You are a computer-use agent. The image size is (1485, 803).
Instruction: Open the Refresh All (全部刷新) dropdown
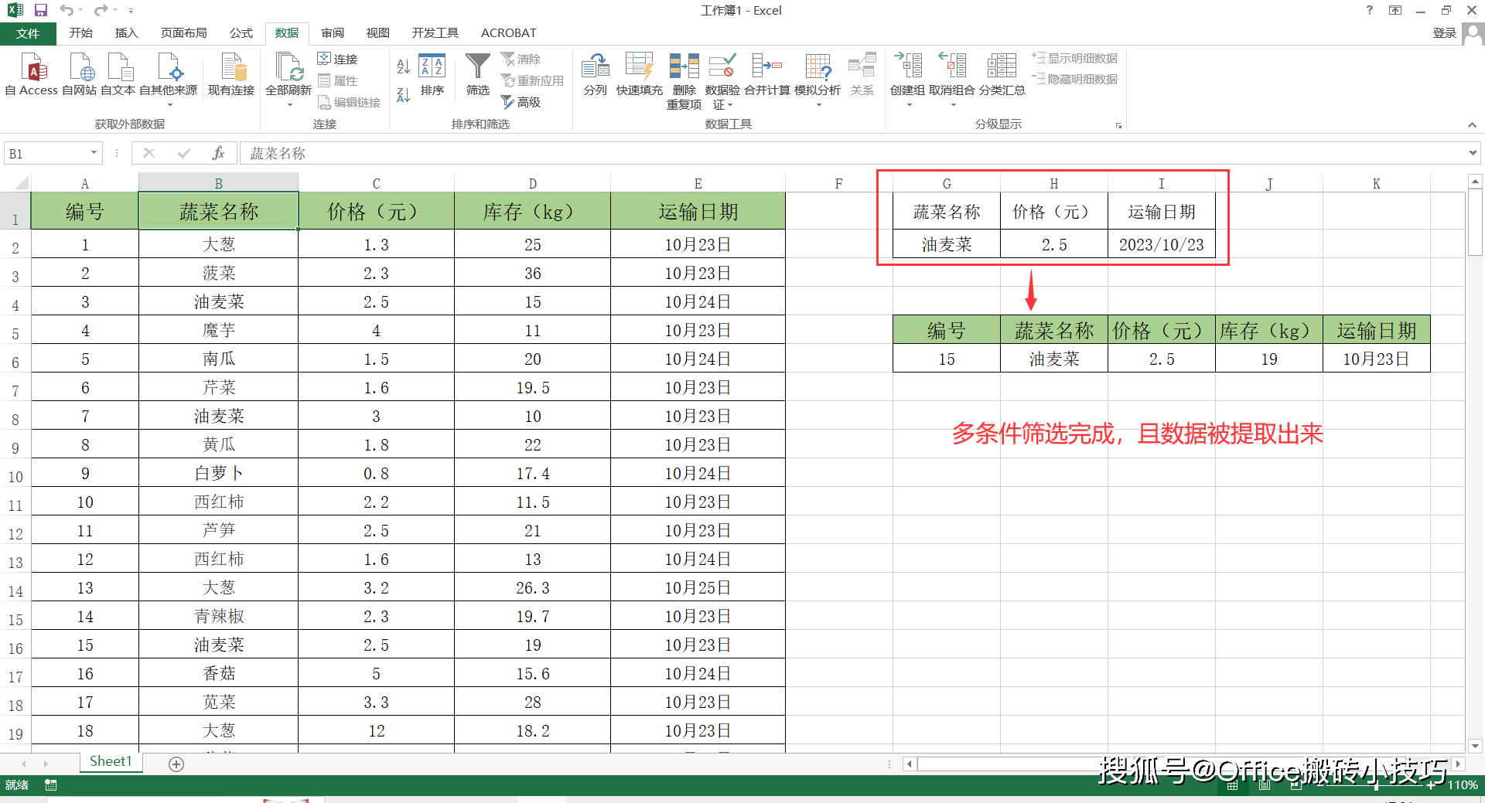coord(288,104)
